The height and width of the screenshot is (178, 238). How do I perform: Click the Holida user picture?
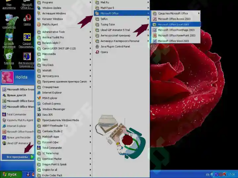click(x=8, y=77)
